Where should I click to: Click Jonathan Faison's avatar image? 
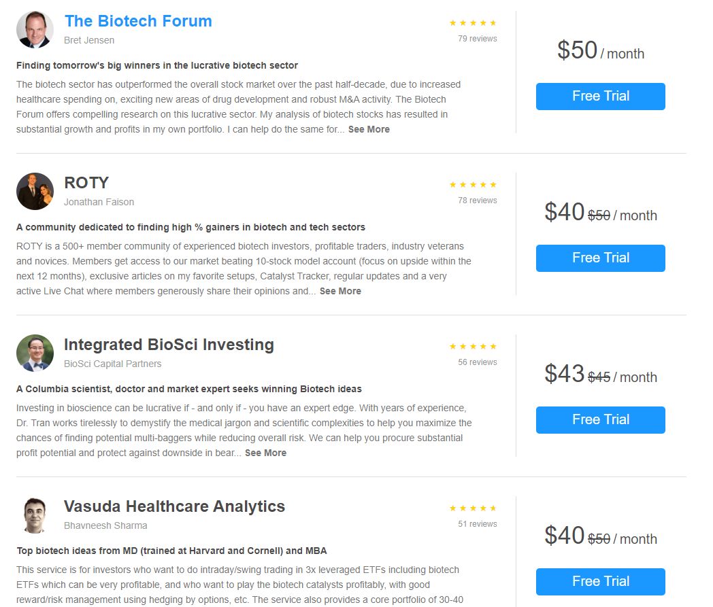point(35,192)
